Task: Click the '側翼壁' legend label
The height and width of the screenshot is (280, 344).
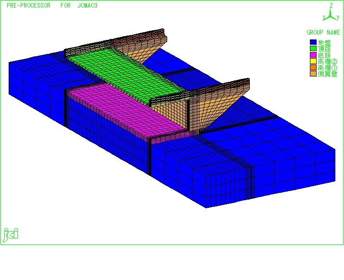Action: (x=328, y=74)
